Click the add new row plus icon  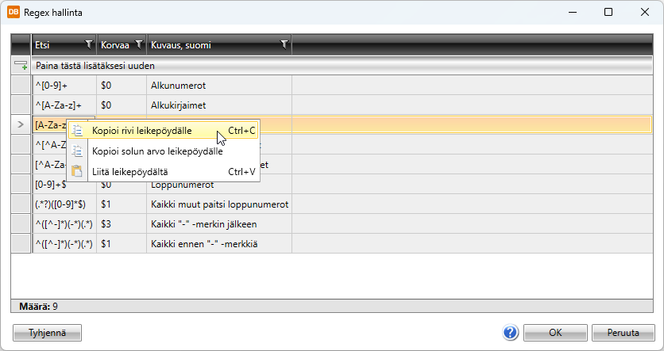coord(21,66)
